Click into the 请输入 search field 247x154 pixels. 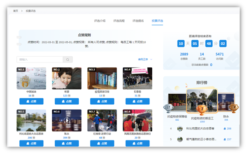[40, 60]
